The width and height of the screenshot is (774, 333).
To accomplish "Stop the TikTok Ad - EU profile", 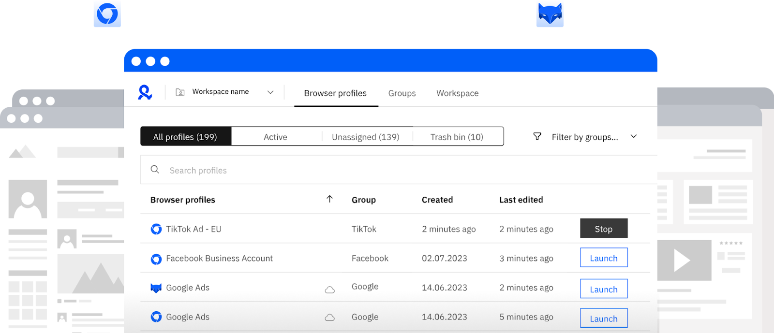I will (x=604, y=228).
